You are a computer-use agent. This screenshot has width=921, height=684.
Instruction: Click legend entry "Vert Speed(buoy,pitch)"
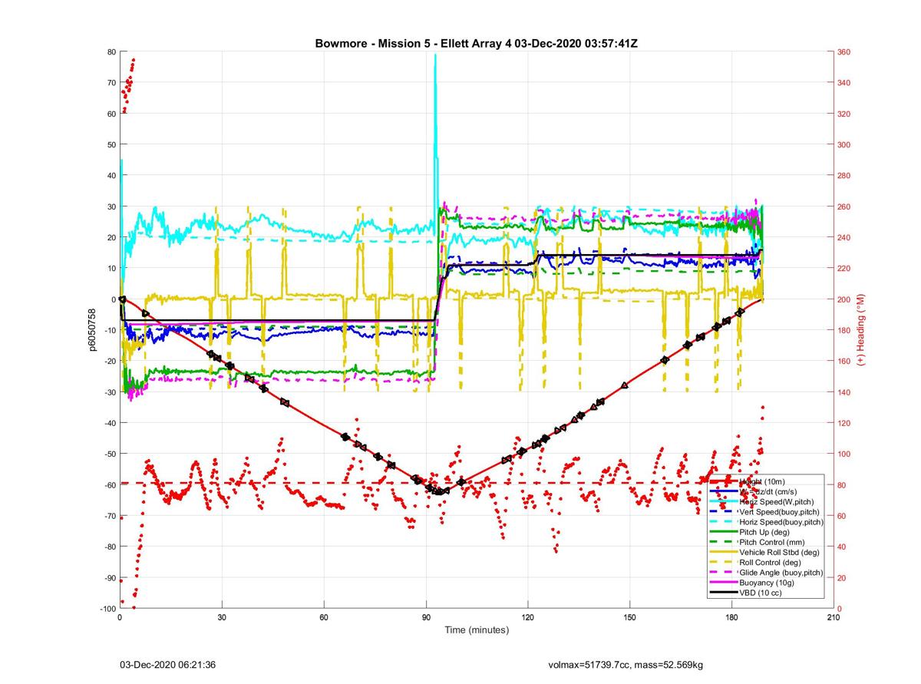tap(779, 512)
